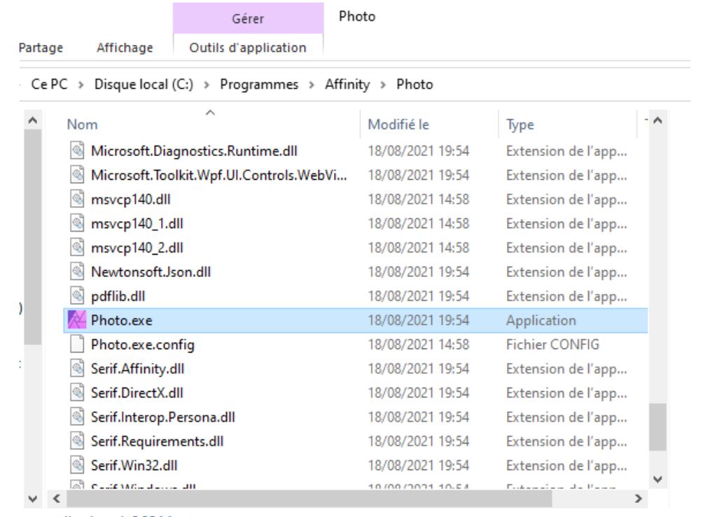Click the msvcp140_2.dll file icon
The height and width of the screenshot is (517, 703).
coord(77,248)
